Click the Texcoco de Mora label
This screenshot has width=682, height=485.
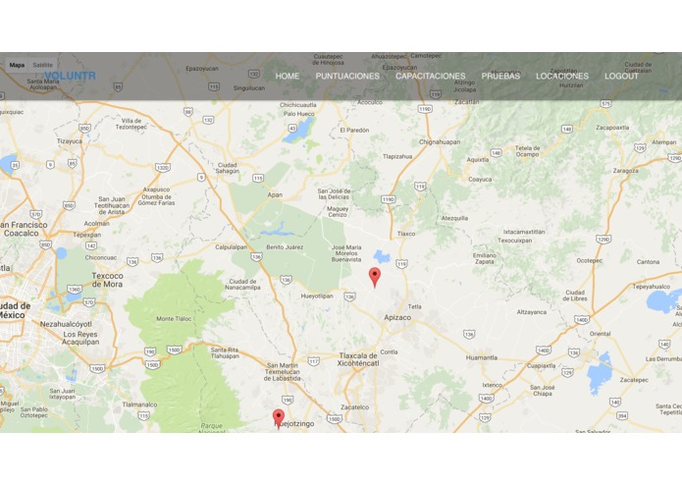pyautogui.click(x=107, y=280)
